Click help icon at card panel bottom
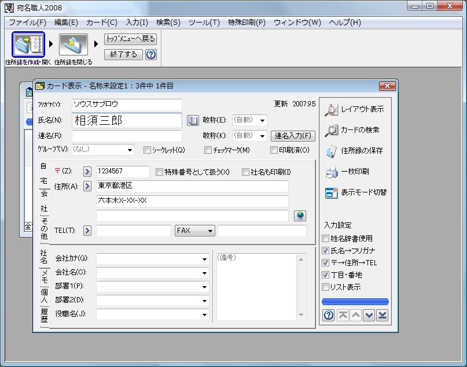This screenshot has width=467, height=367. 329,315
